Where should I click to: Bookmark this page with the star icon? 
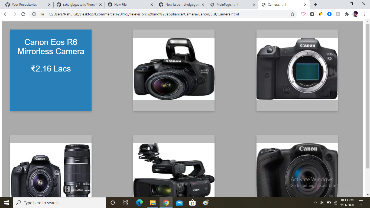293,14
